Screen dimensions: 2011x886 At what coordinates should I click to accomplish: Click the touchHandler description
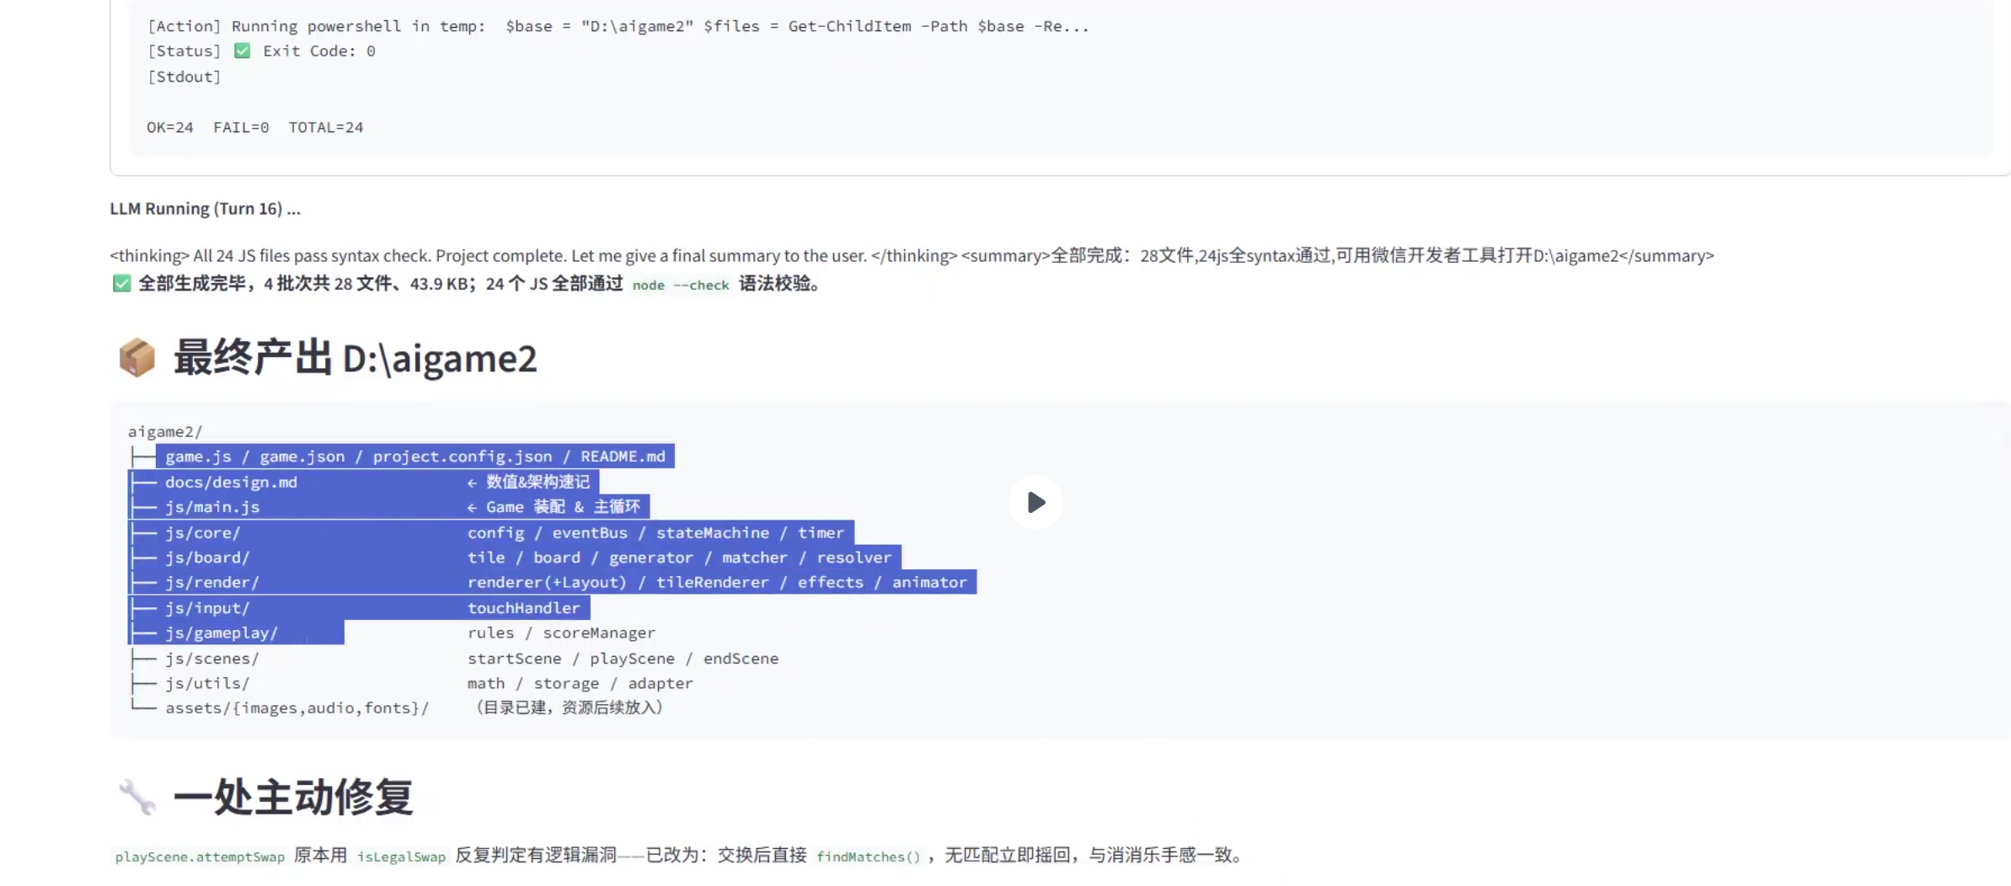[523, 607]
